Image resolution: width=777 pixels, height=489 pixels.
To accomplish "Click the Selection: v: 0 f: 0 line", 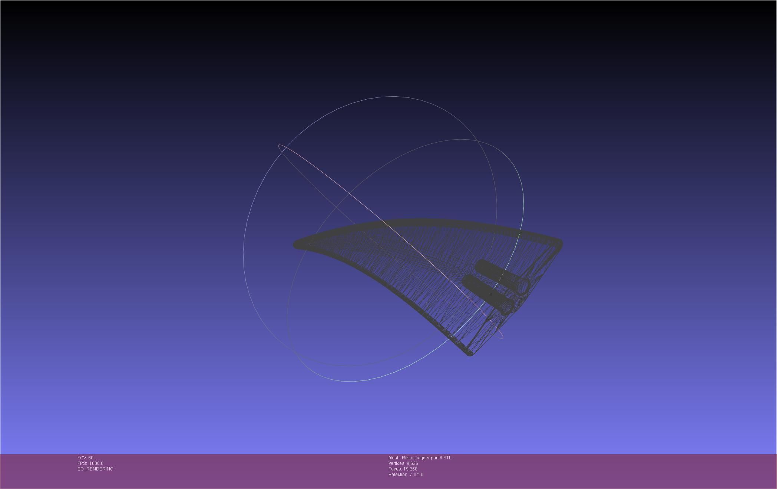I will pyautogui.click(x=406, y=475).
